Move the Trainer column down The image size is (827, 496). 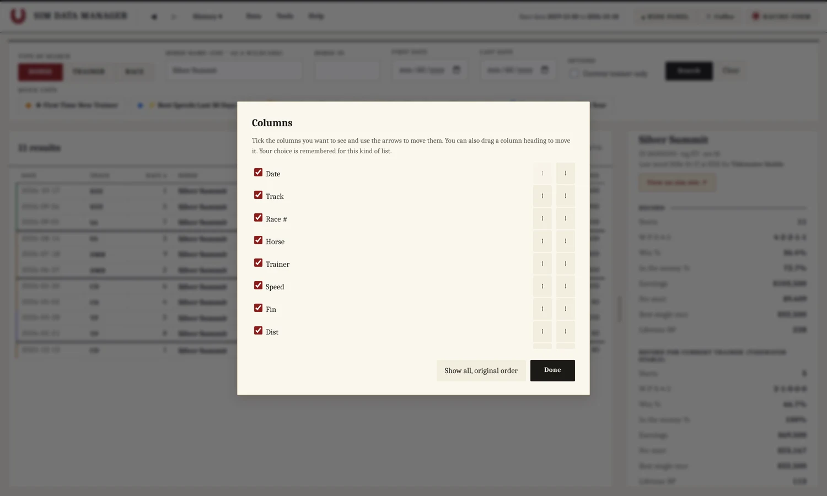[x=566, y=264]
